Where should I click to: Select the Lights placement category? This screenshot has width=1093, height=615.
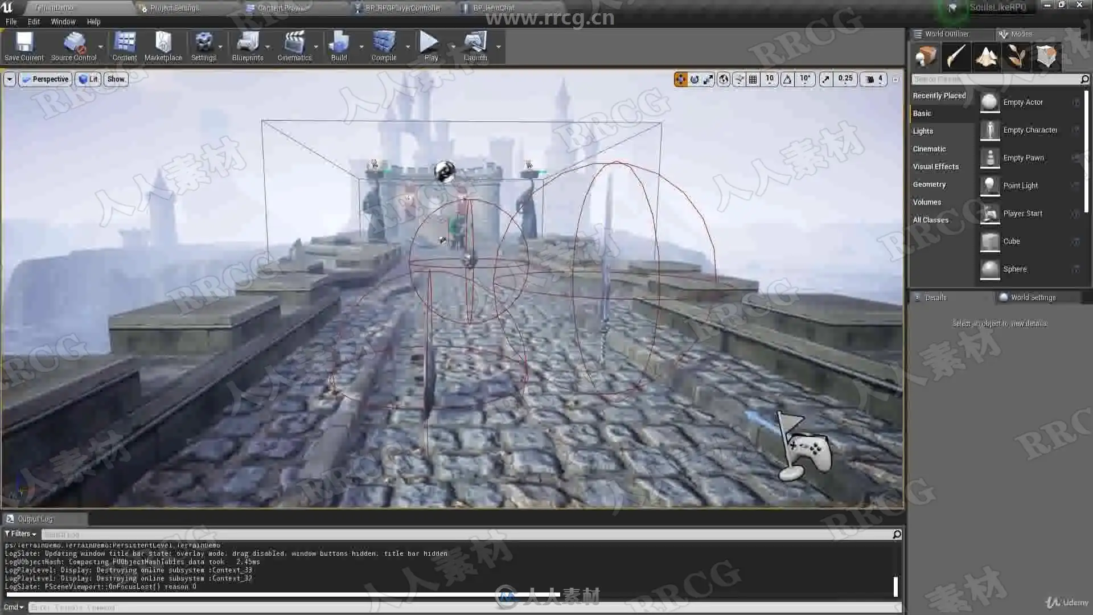point(923,131)
